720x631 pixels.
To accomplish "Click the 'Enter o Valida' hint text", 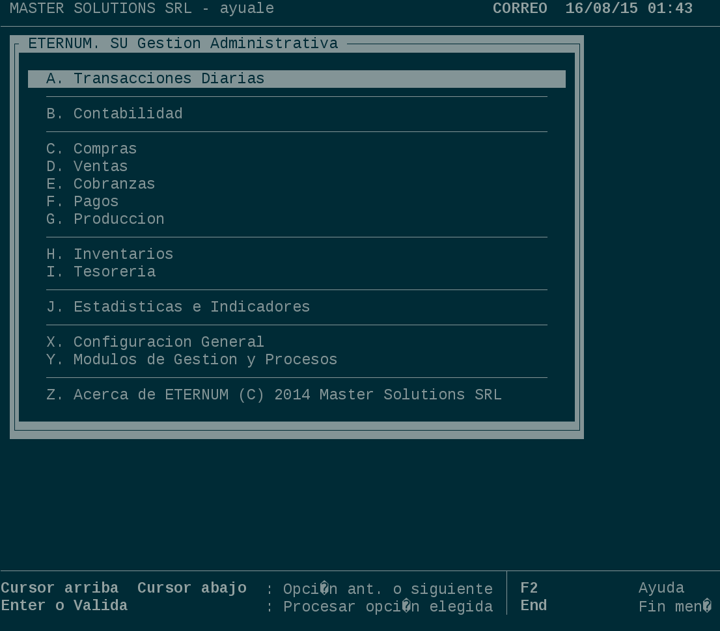I will pos(64,606).
